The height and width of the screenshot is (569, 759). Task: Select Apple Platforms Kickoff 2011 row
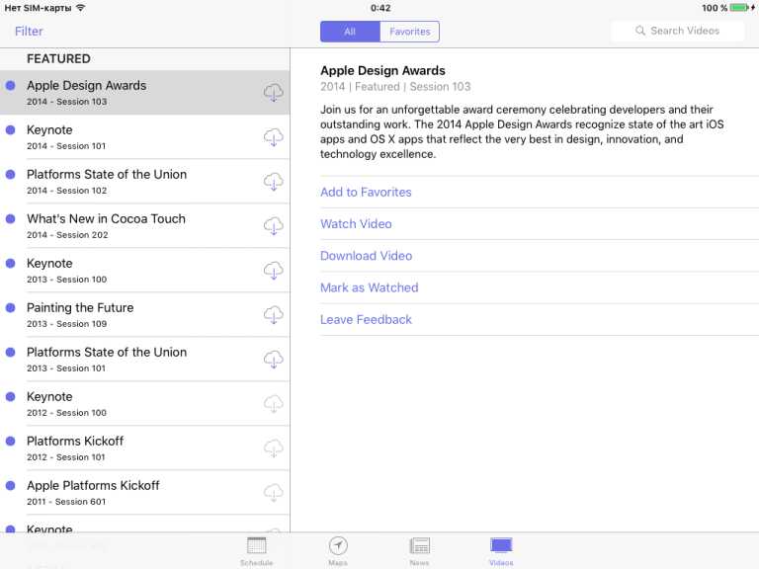click(x=144, y=493)
